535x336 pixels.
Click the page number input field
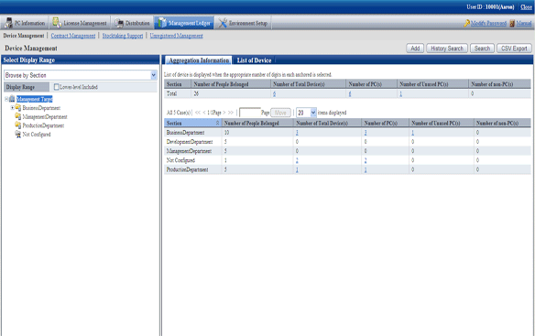(250, 113)
